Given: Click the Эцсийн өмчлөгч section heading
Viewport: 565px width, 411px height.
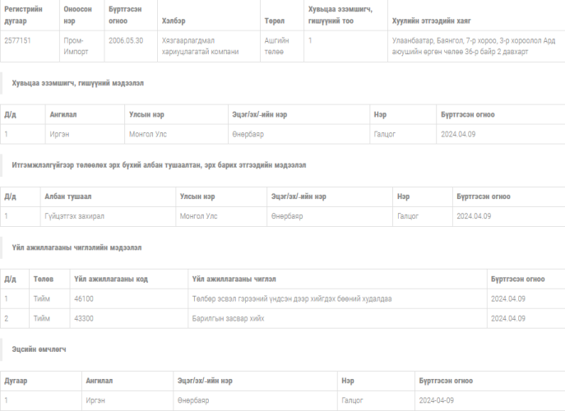Looking at the screenshot, I should (39, 349).
